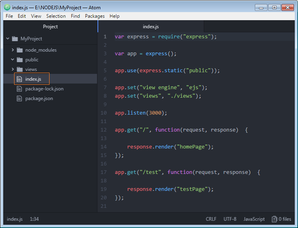
Task: Click the function keyword on line 12
Action: pyautogui.click(x=168, y=130)
